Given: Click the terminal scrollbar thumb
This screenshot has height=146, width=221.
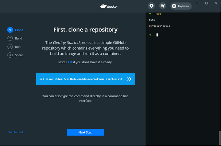Looking at the screenshot, I should 220,138.
